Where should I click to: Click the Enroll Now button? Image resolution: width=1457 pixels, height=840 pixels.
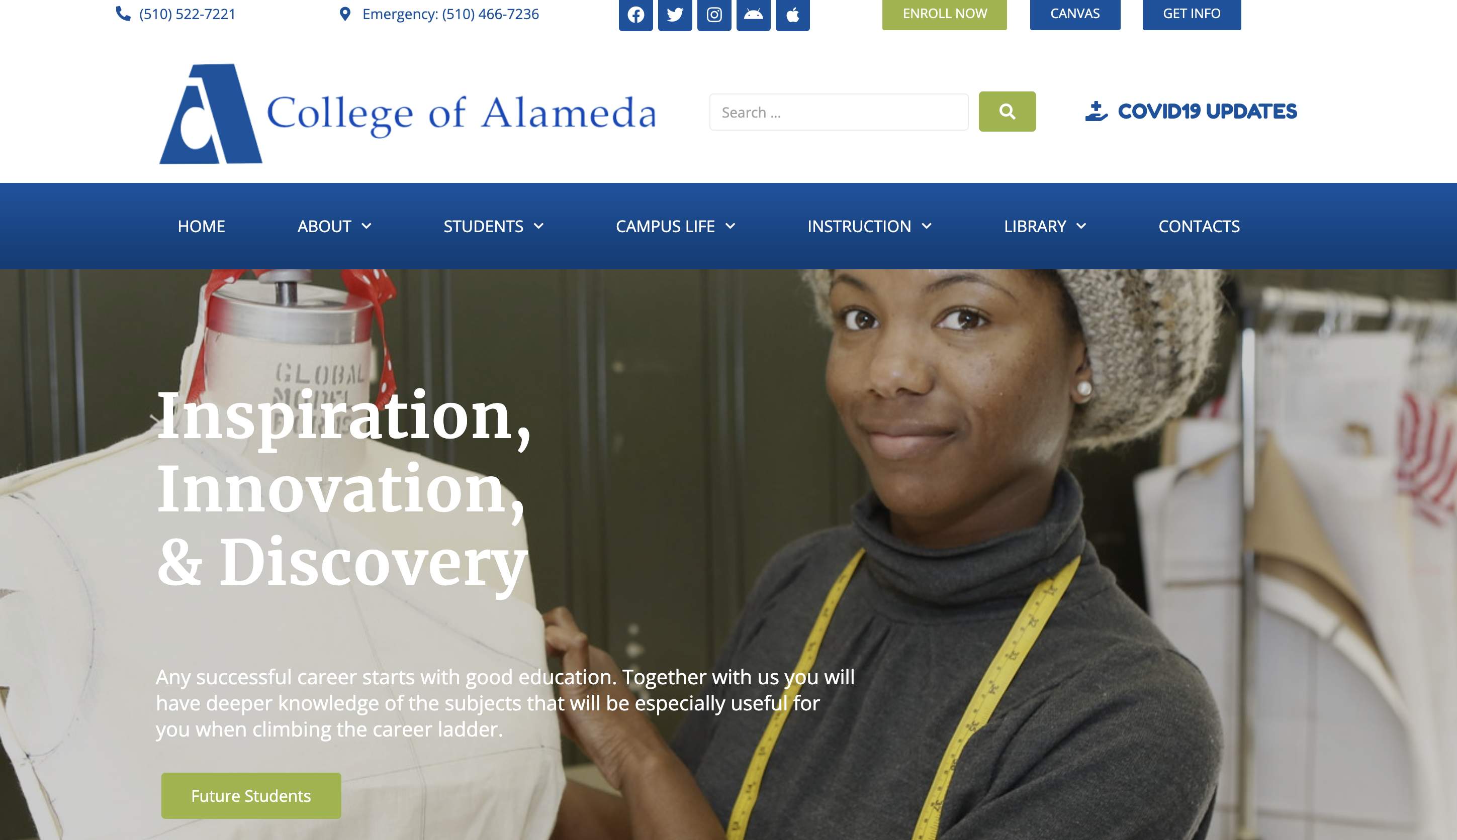click(944, 14)
